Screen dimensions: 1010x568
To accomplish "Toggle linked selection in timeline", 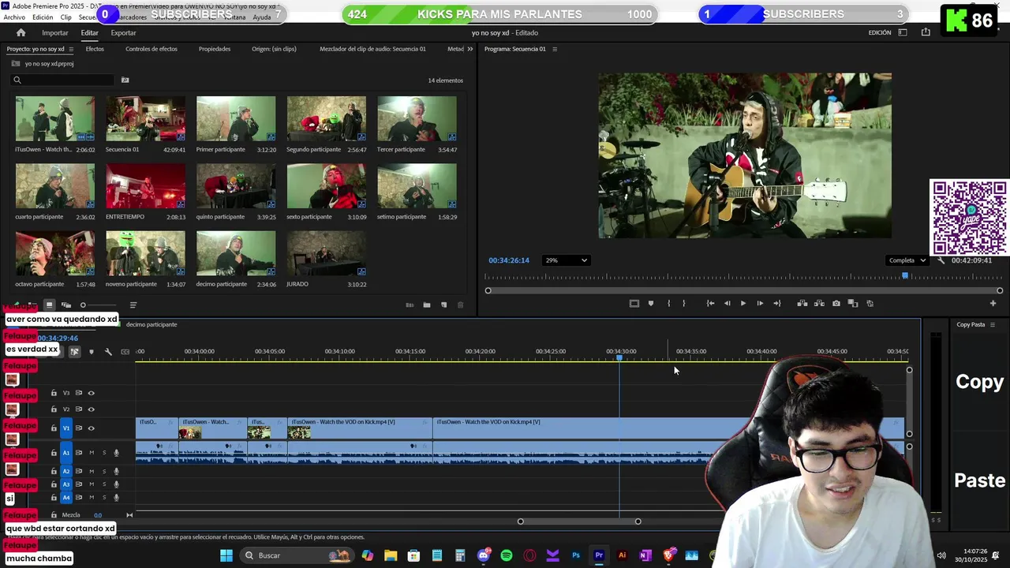I will tap(74, 352).
